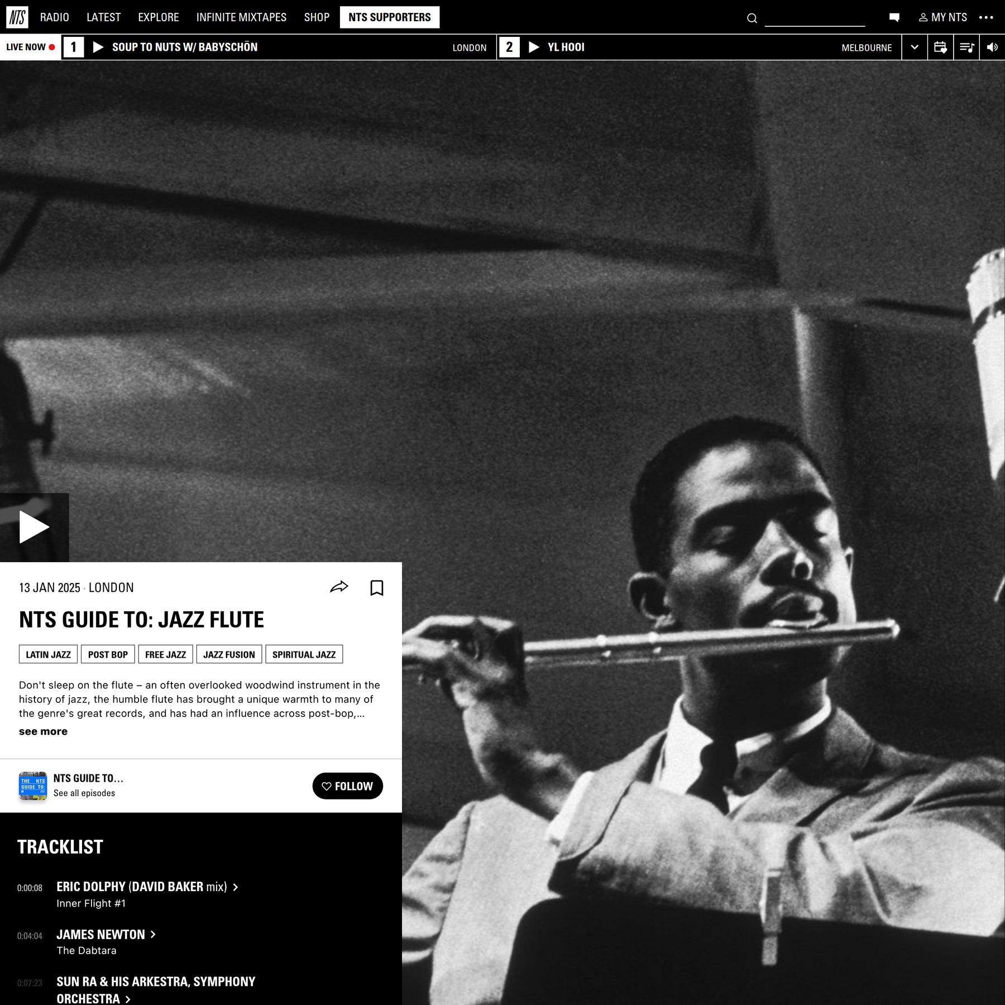
Task: Play live channel 1 stream
Action: 98,47
